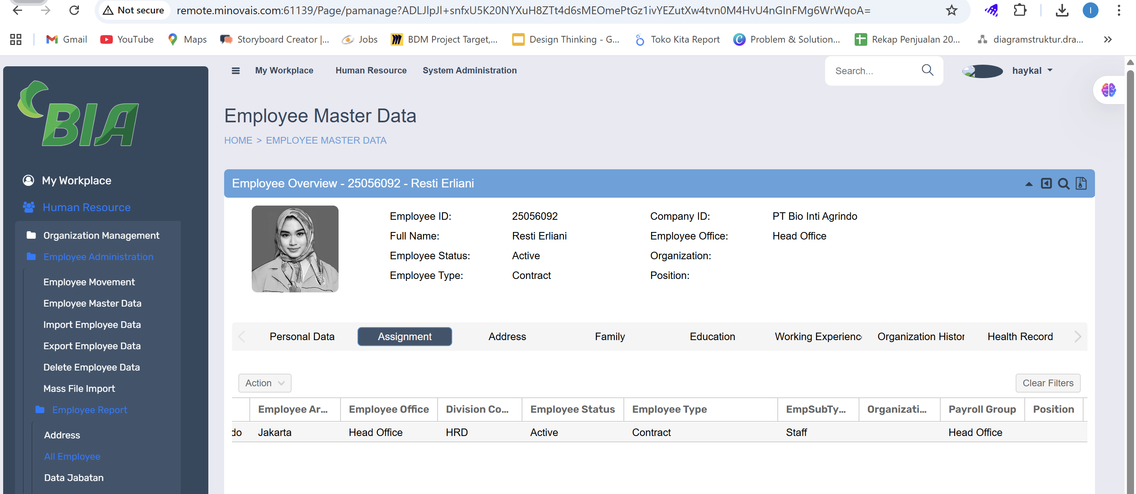Switch to the Personal Data tab

[x=302, y=337]
